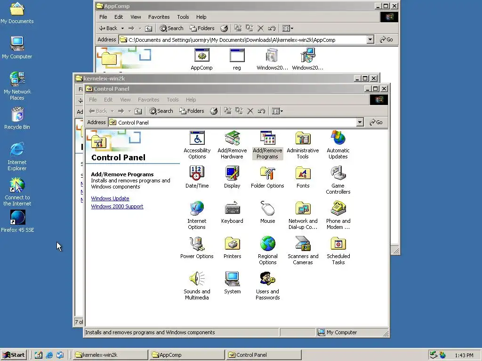Switch to AppComp taskbar button
This screenshot has width=482, height=361.
pyautogui.click(x=187, y=355)
